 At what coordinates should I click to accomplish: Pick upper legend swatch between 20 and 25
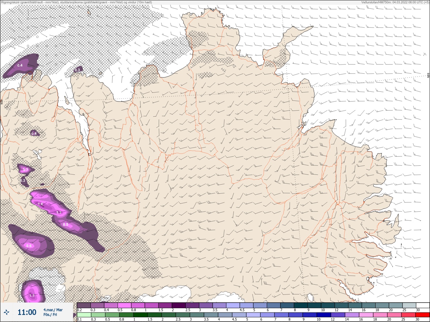396,305
